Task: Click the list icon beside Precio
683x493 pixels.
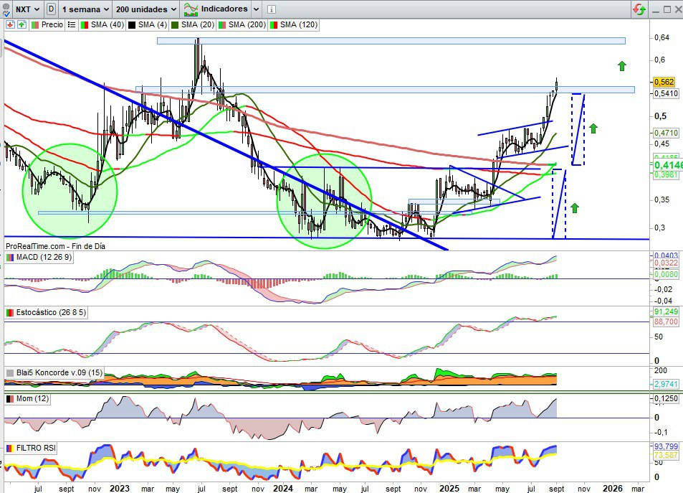Action: pyautogui.click(x=72, y=25)
